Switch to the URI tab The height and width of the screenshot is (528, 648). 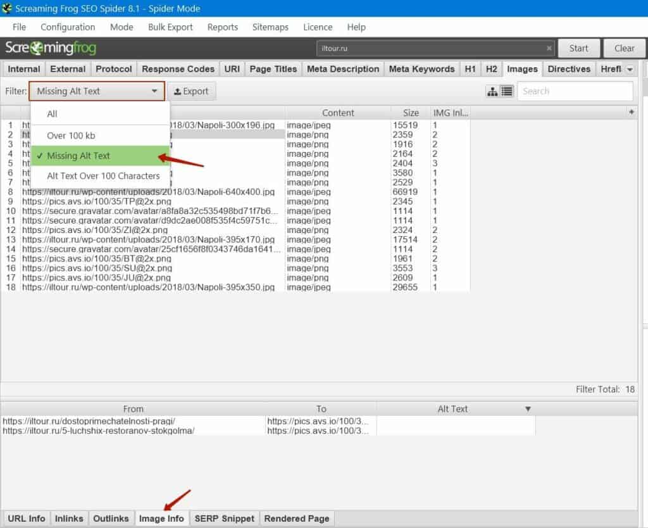(x=232, y=69)
